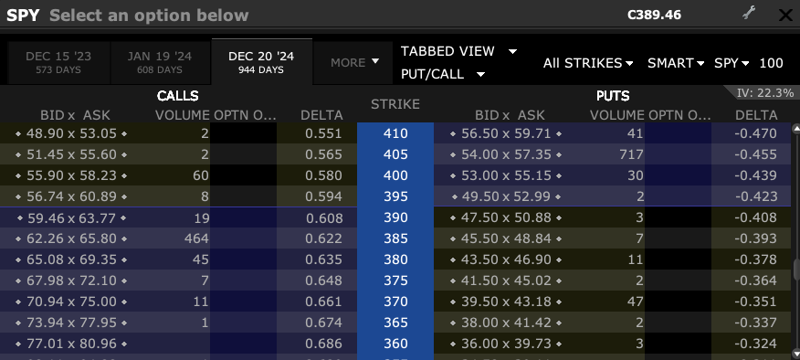This screenshot has height=360, width=800.
Task: Open the wrench configuration icon
Action: [x=749, y=14]
